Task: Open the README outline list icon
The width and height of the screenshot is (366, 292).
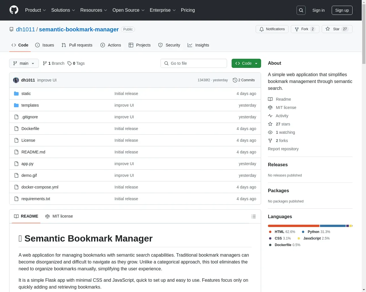Action: click(253, 216)
